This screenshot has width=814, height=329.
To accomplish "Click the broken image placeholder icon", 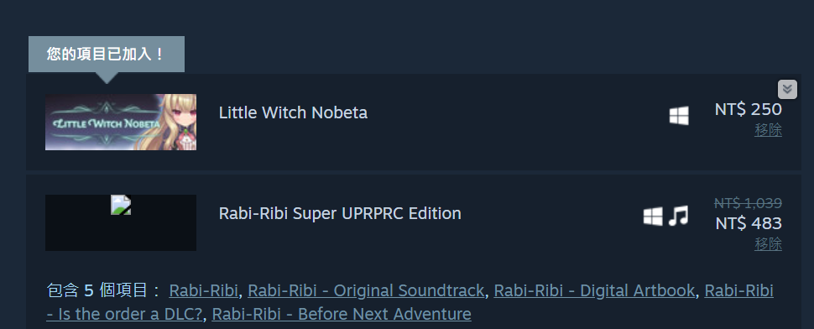I will pos(121,205).
